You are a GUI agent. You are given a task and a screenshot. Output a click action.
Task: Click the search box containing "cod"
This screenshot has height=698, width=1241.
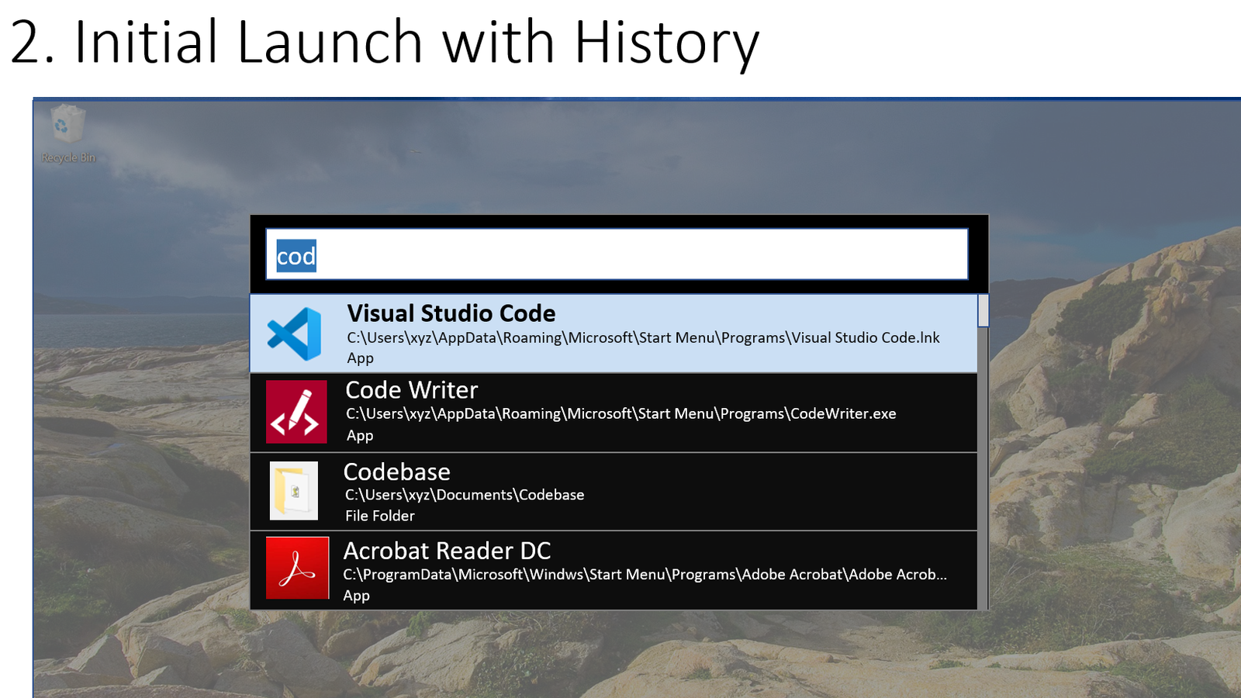click(617, 254)
